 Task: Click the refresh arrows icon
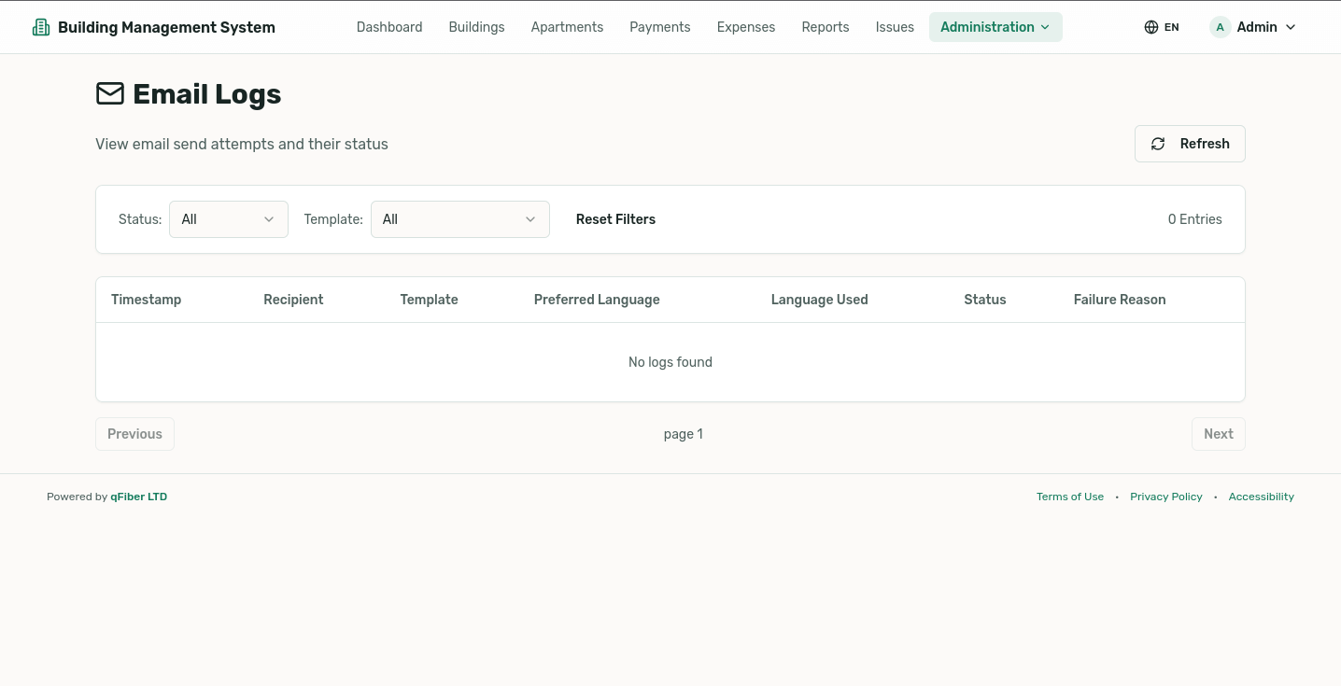tap(1158, 144)
